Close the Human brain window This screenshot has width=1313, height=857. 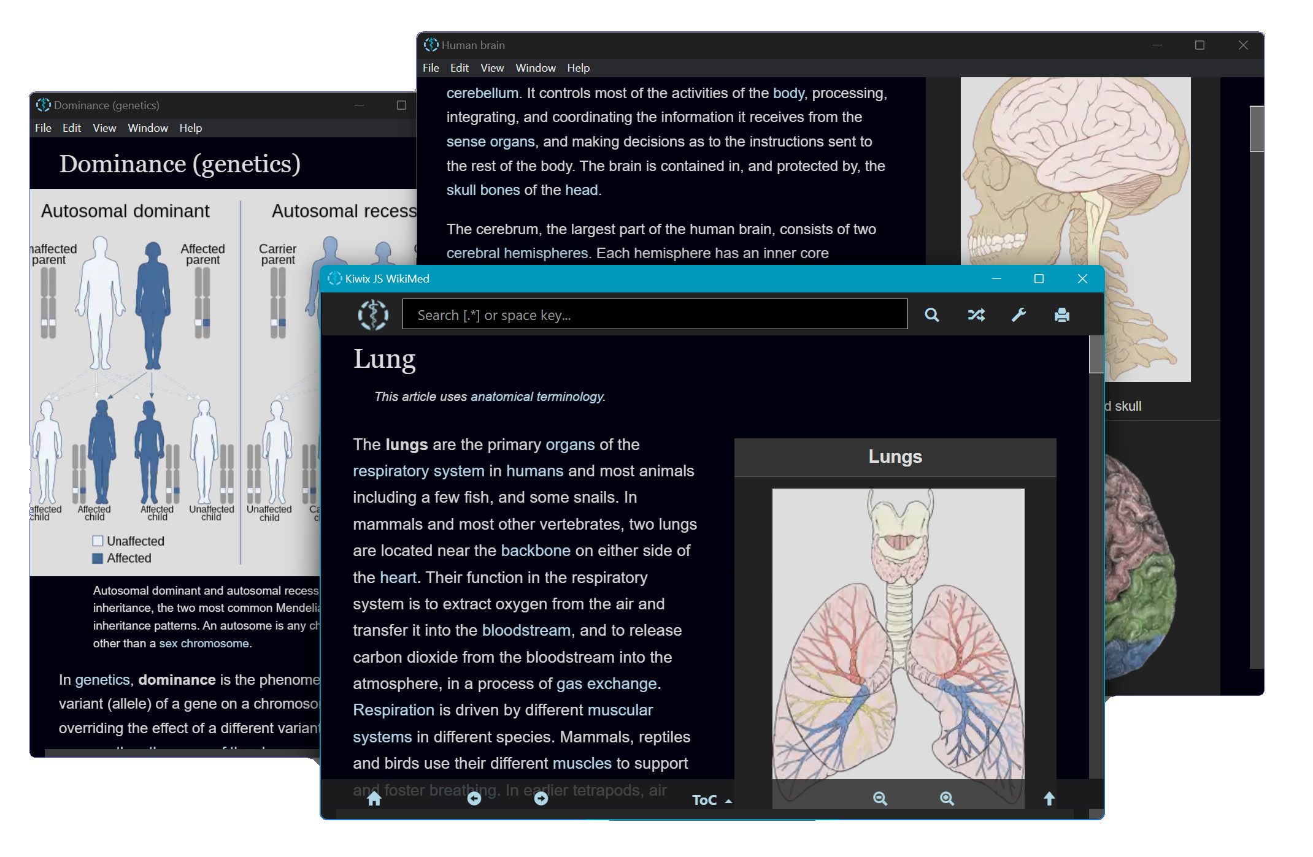[1243, 45]
